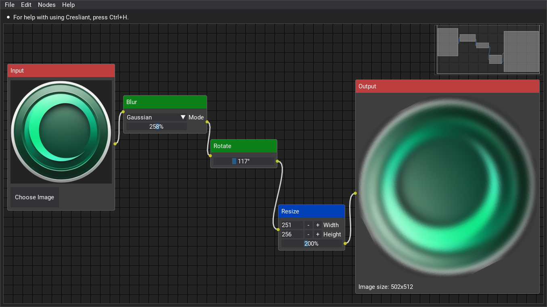The height and width of the screenshot is (307, 547).
Task: Click the Resize node's output connector dot
Action: (345, 244)
